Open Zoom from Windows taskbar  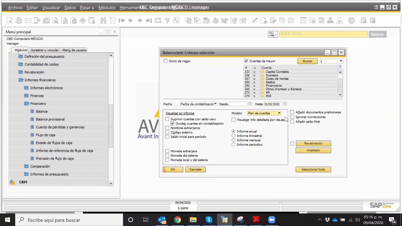tap(272, 220)
